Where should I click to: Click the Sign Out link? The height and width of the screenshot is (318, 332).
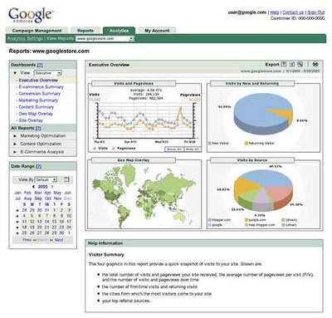point(316,12)
